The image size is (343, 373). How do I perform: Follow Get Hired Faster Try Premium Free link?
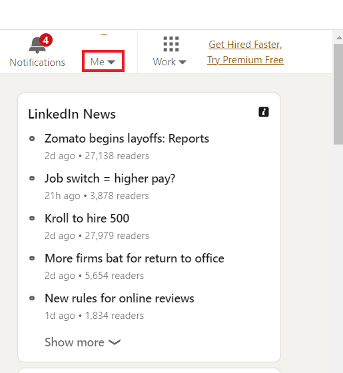click(245, 52)
